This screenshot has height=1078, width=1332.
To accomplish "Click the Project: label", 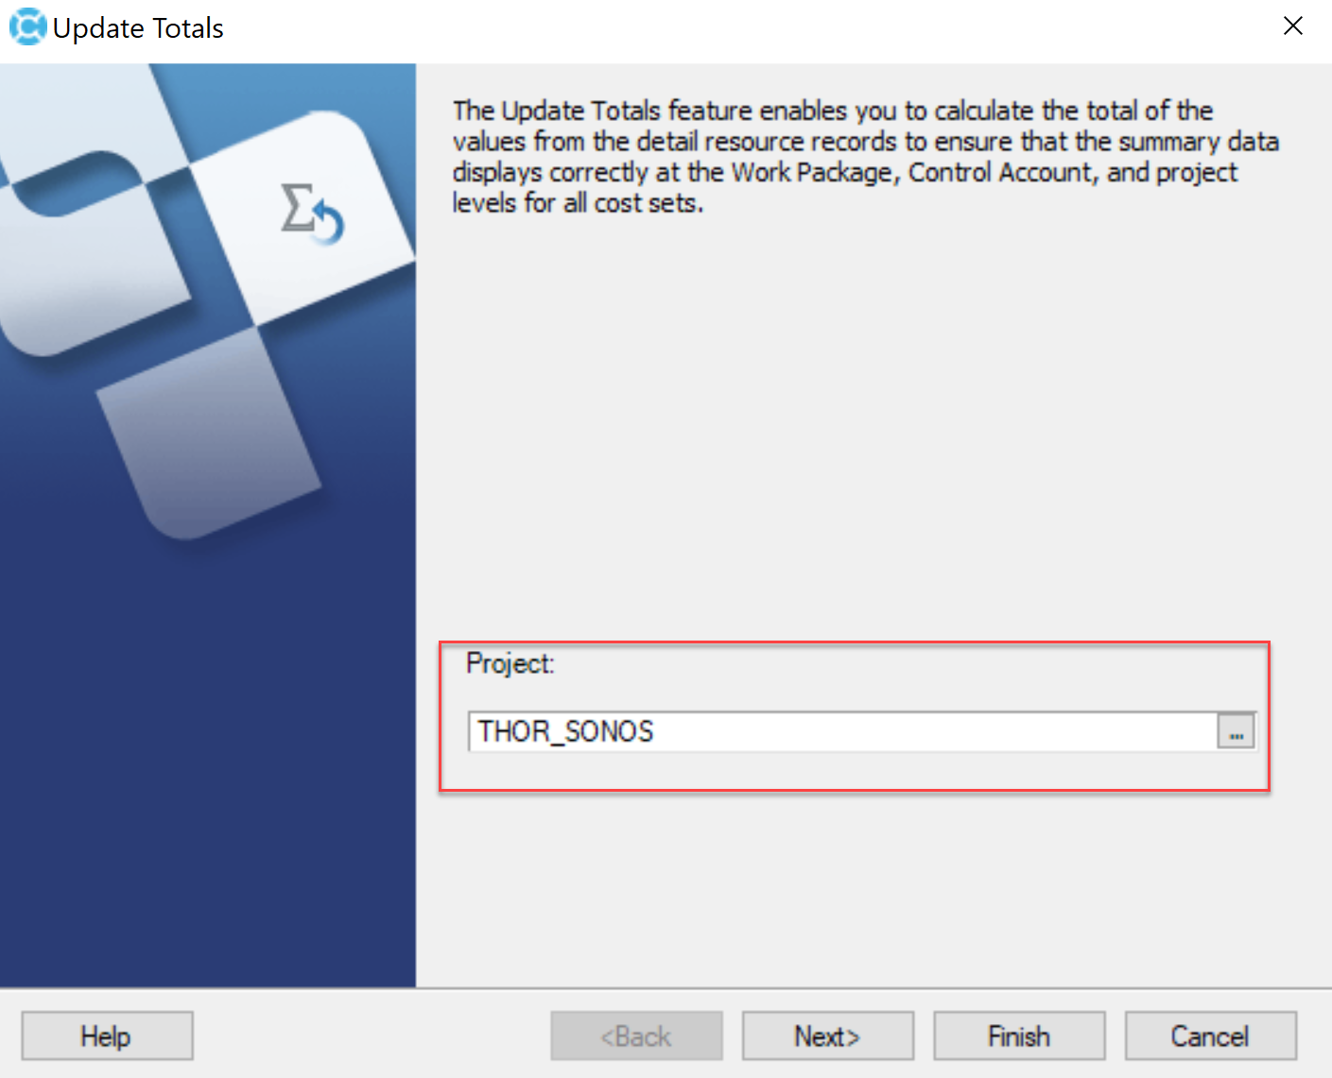I will 510,664.
